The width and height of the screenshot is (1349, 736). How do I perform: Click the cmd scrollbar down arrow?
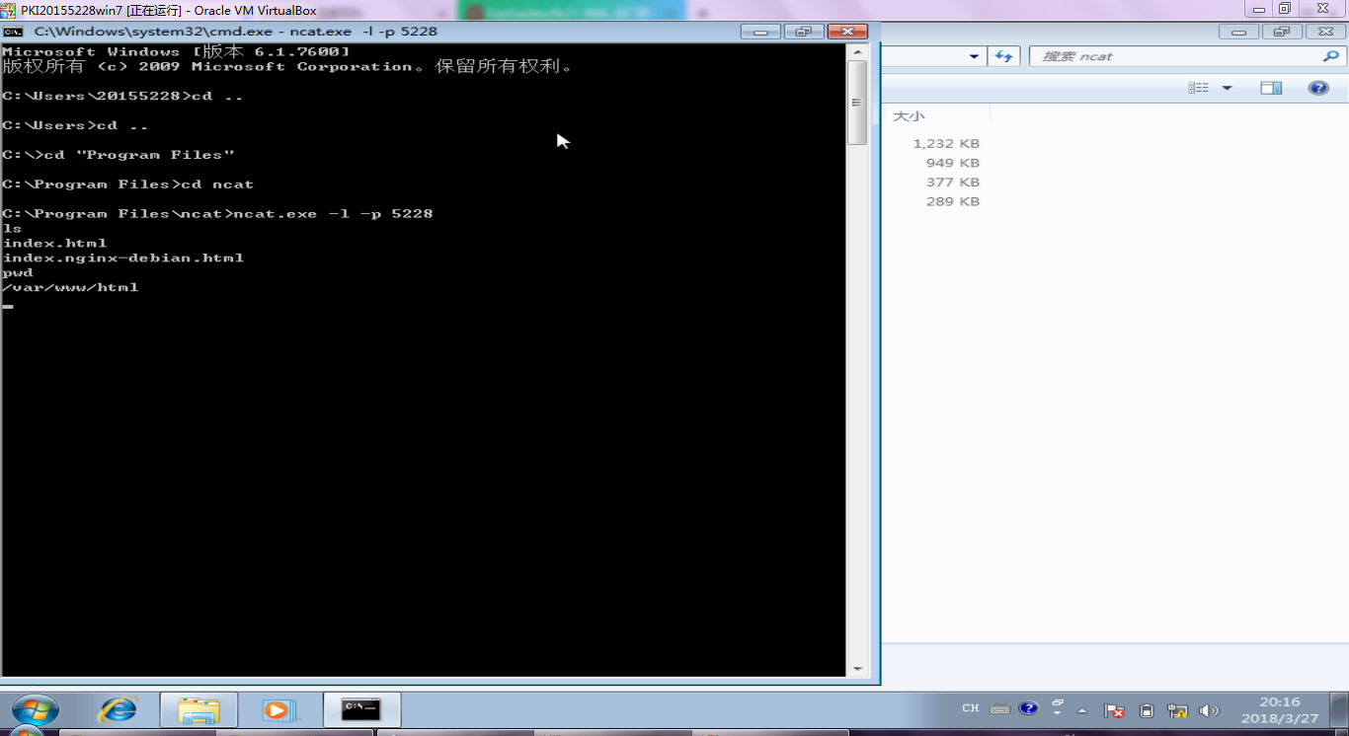[x=856, y=668]
